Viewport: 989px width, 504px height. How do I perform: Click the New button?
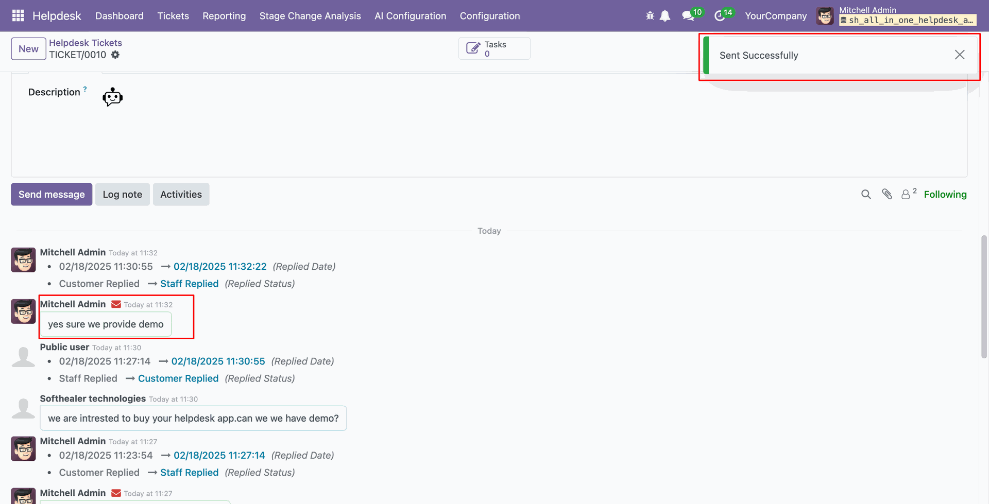point(28,49)
